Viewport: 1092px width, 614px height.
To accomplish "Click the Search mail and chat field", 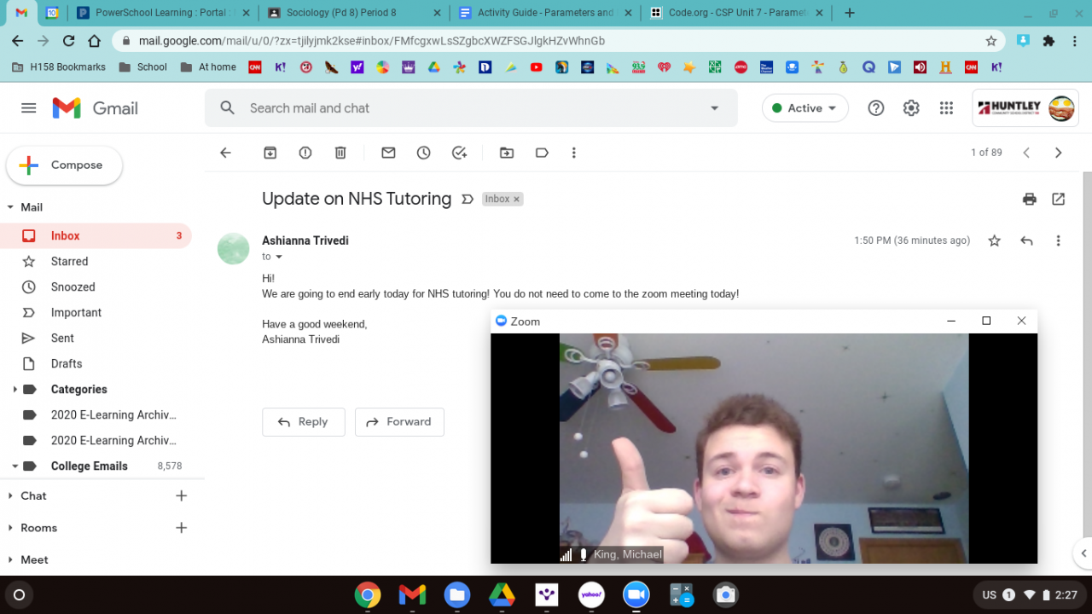I will [x=471, y=108].
